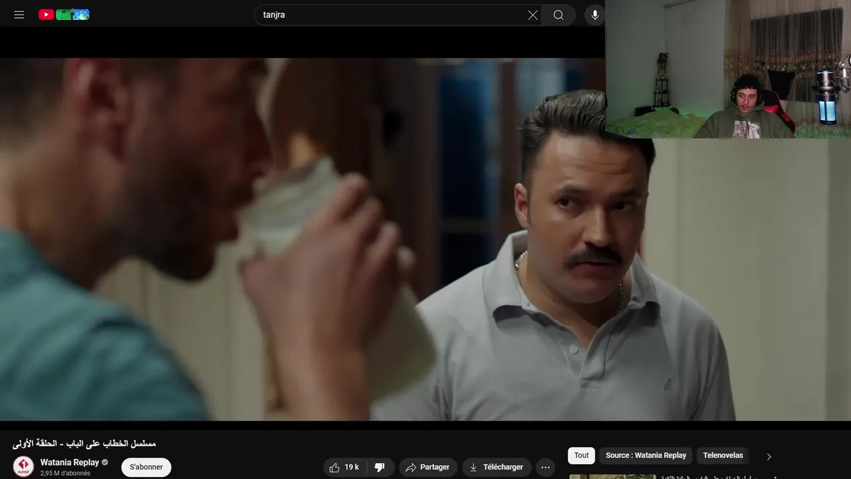Click the Arabic video title text

pos(84,443)
